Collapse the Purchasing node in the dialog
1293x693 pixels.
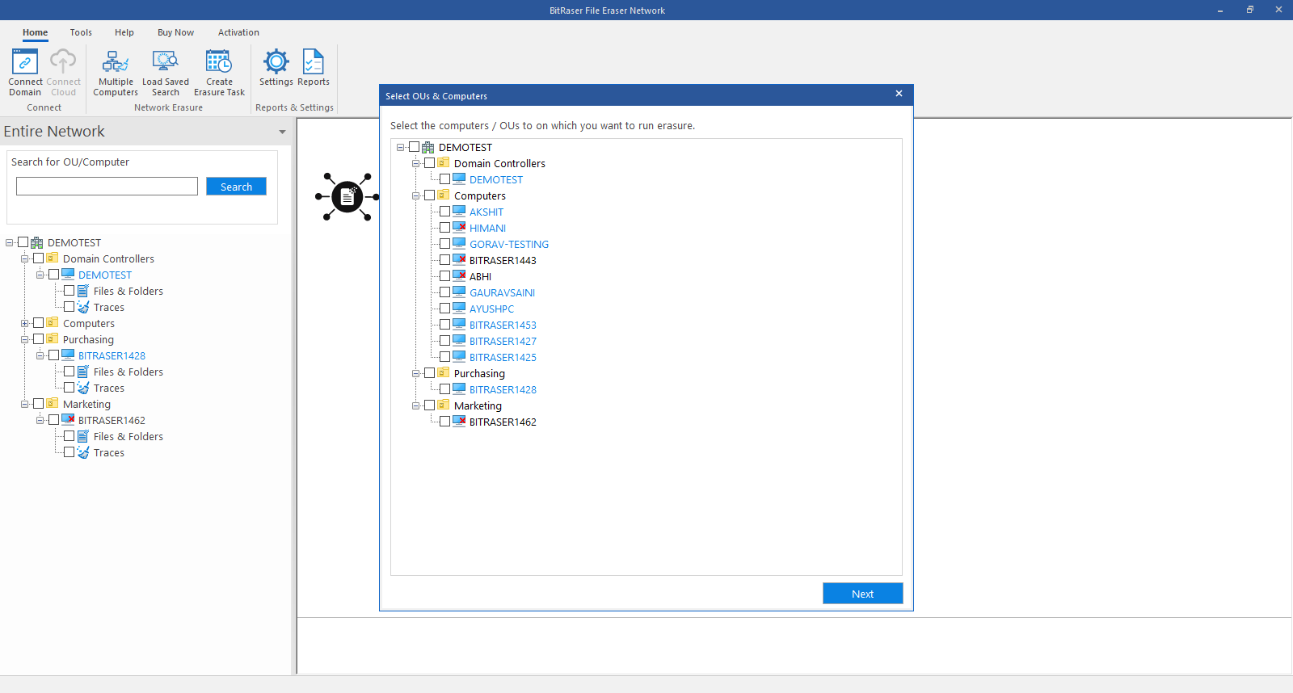point(415,373)
